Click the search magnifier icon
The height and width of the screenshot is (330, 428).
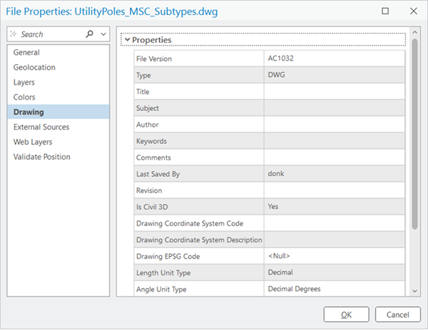(89, 34)
